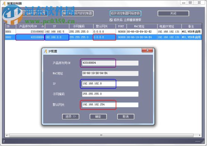The width and height of the screenshot is (207, 146).
Task: Click the 搜索控制器 window title icon
Action: 4,3
